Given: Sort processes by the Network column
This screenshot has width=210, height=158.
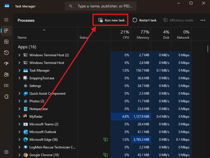Looking at the screenshot, I should point(181,34).
